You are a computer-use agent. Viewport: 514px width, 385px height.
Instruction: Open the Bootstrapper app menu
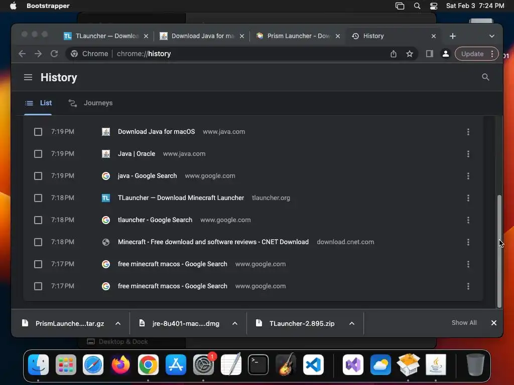tap(48, 6)
